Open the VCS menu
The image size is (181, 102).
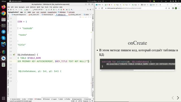pos(51,7)
